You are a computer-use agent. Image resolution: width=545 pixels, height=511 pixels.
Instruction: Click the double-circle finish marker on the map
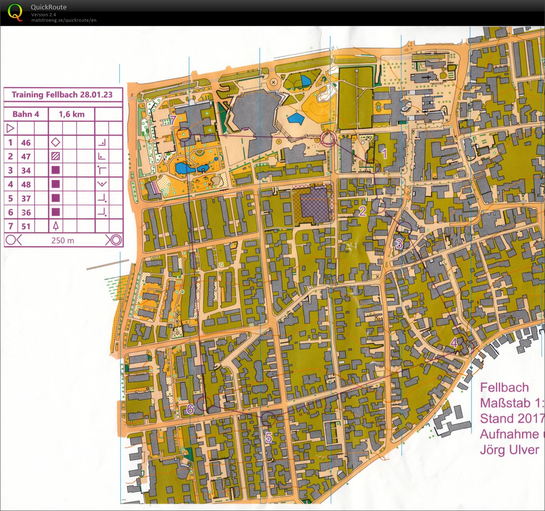pos(328,139)
